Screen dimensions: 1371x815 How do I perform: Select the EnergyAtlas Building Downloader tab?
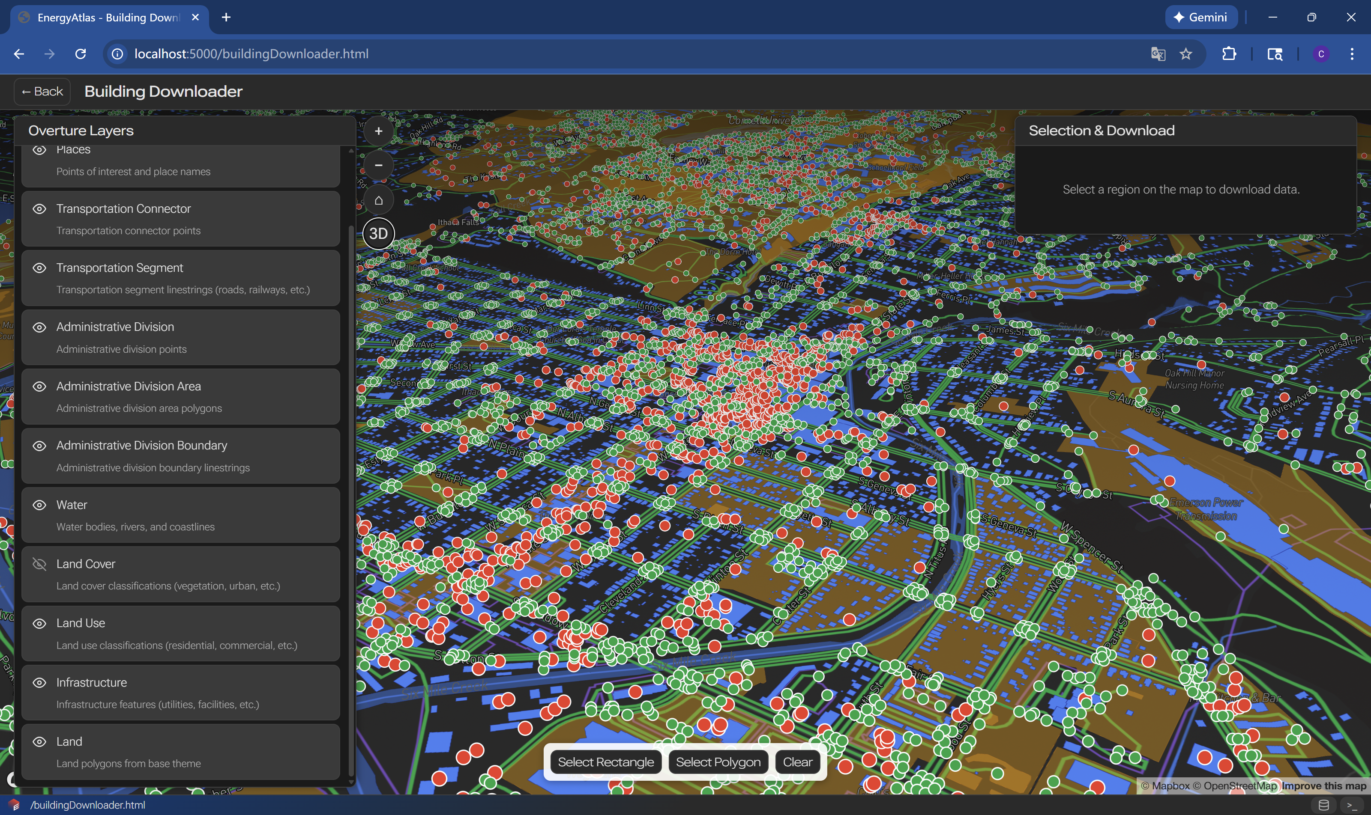pyautogui.click(x=108, y=18)
